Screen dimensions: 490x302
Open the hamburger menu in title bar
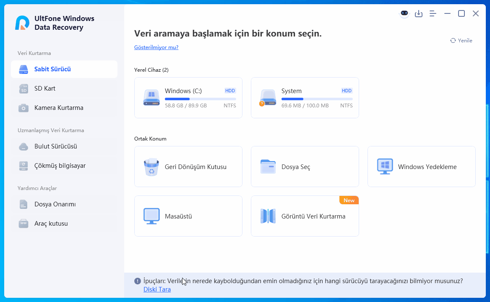coord(433,13)
